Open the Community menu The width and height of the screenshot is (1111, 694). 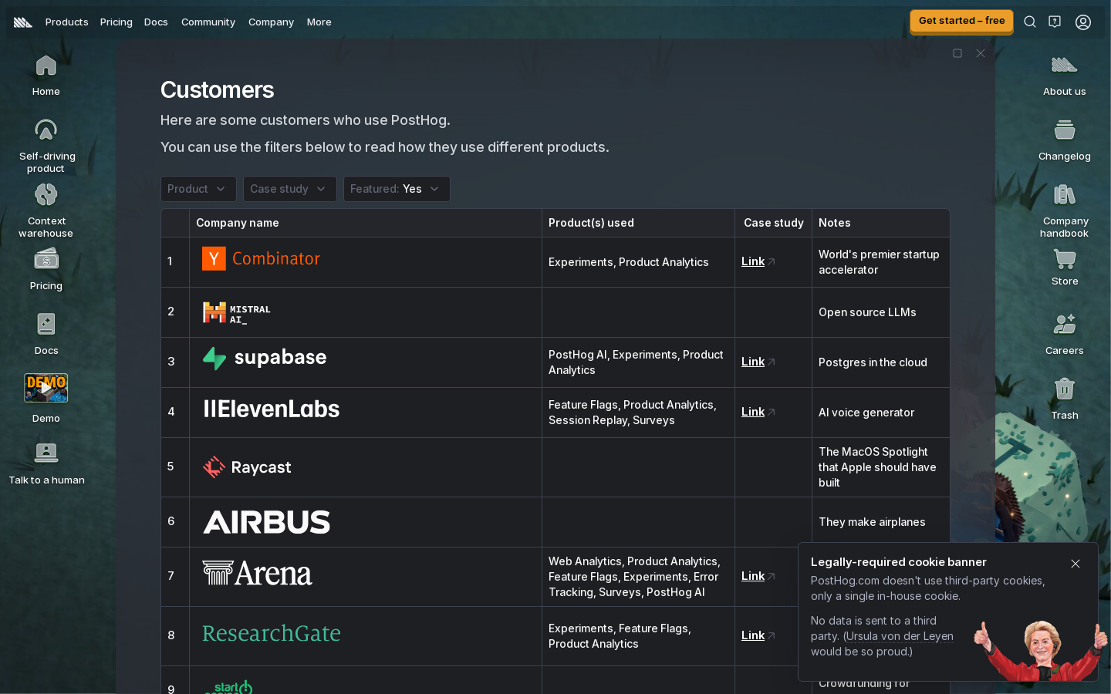click(x=208, y=22)
